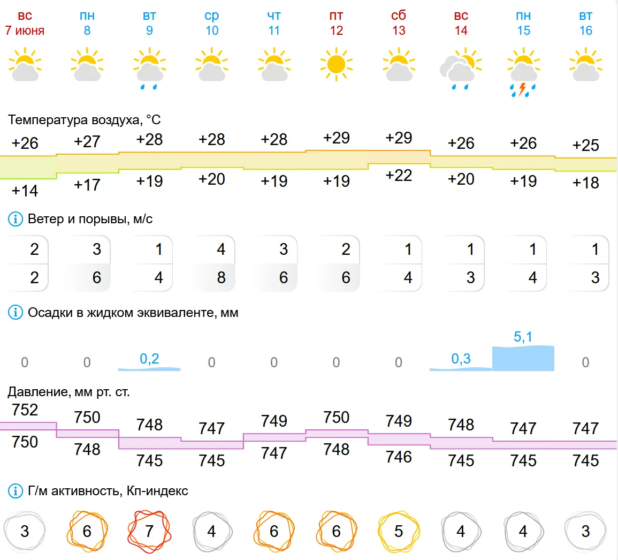
Task: Click the +29 max temperature on Friday 12
Action: click(x=336, y=138)
